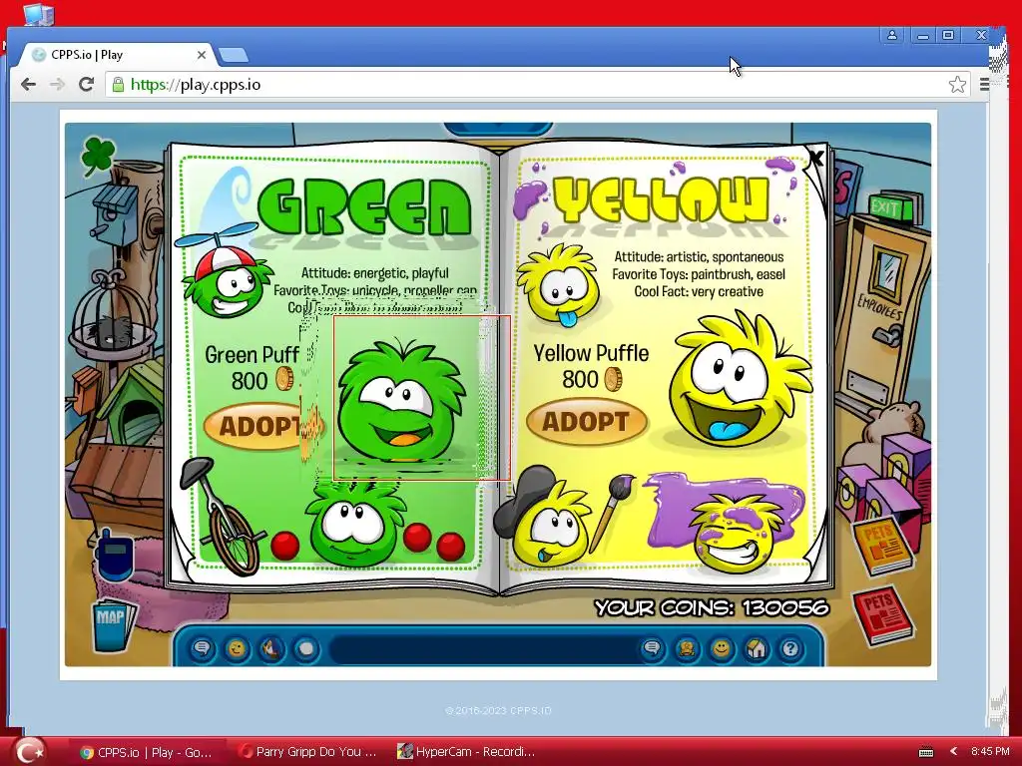Click the address bar URL
The image size is (1022, 766).
click(196, 85)
